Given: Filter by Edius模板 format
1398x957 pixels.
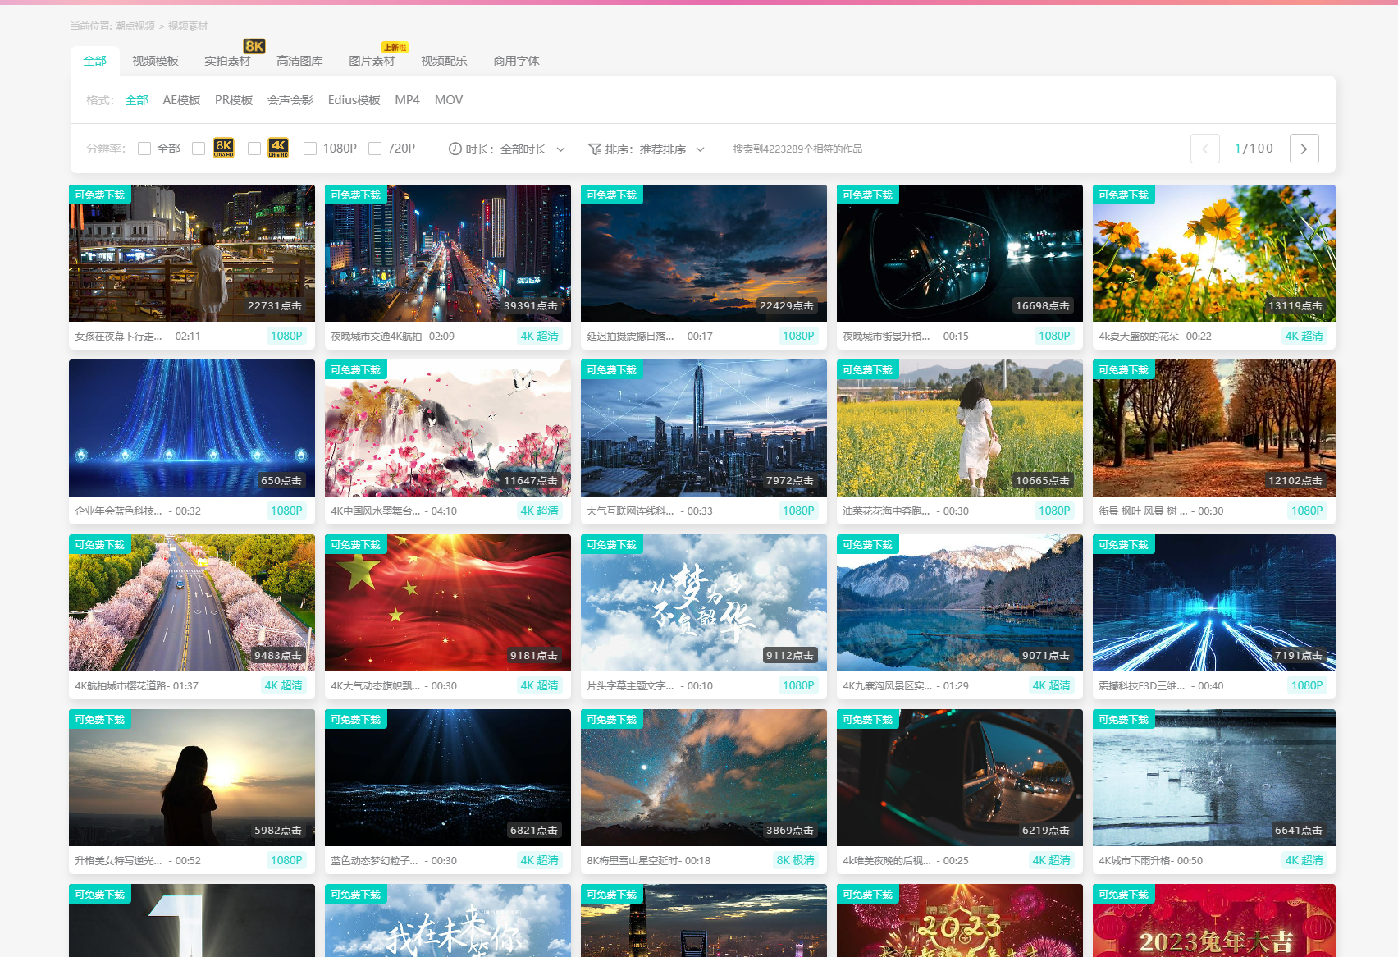Looking at the screenshot, I should [x=354, y=100].
